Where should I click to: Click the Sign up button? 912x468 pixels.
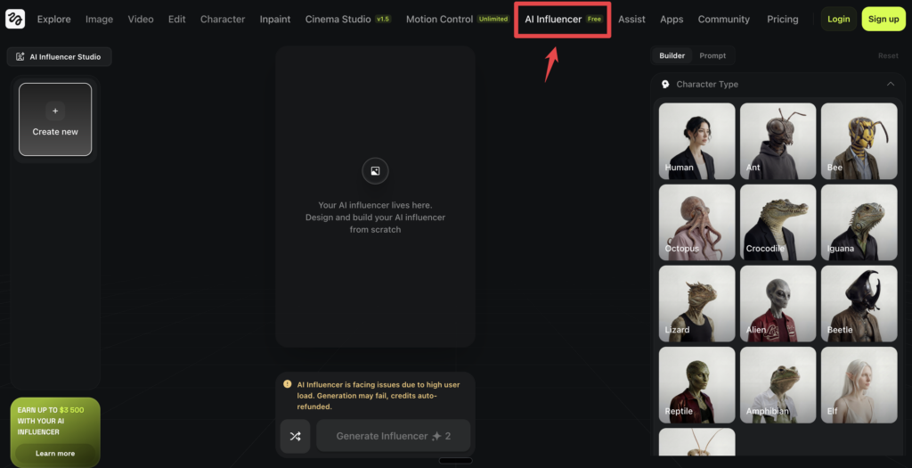click(x=883, y=19)
